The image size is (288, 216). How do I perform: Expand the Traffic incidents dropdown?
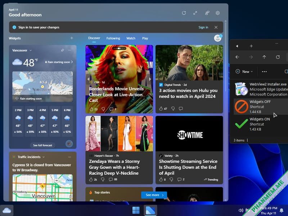(44, 157)
